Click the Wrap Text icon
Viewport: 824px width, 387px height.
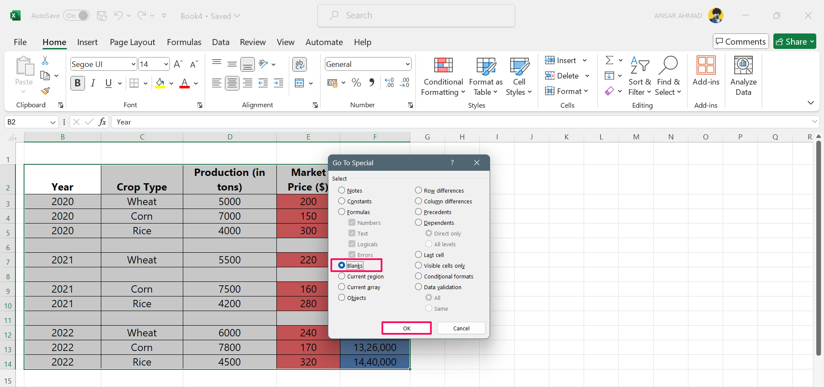coord(299,64)
